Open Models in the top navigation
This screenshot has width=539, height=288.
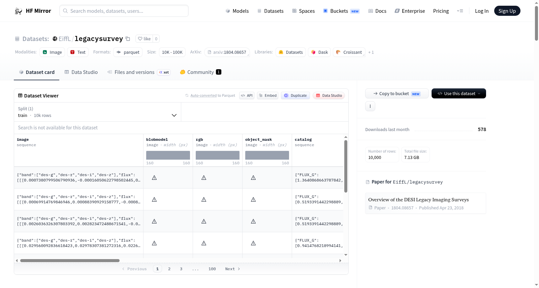click(x=237, y=11)
